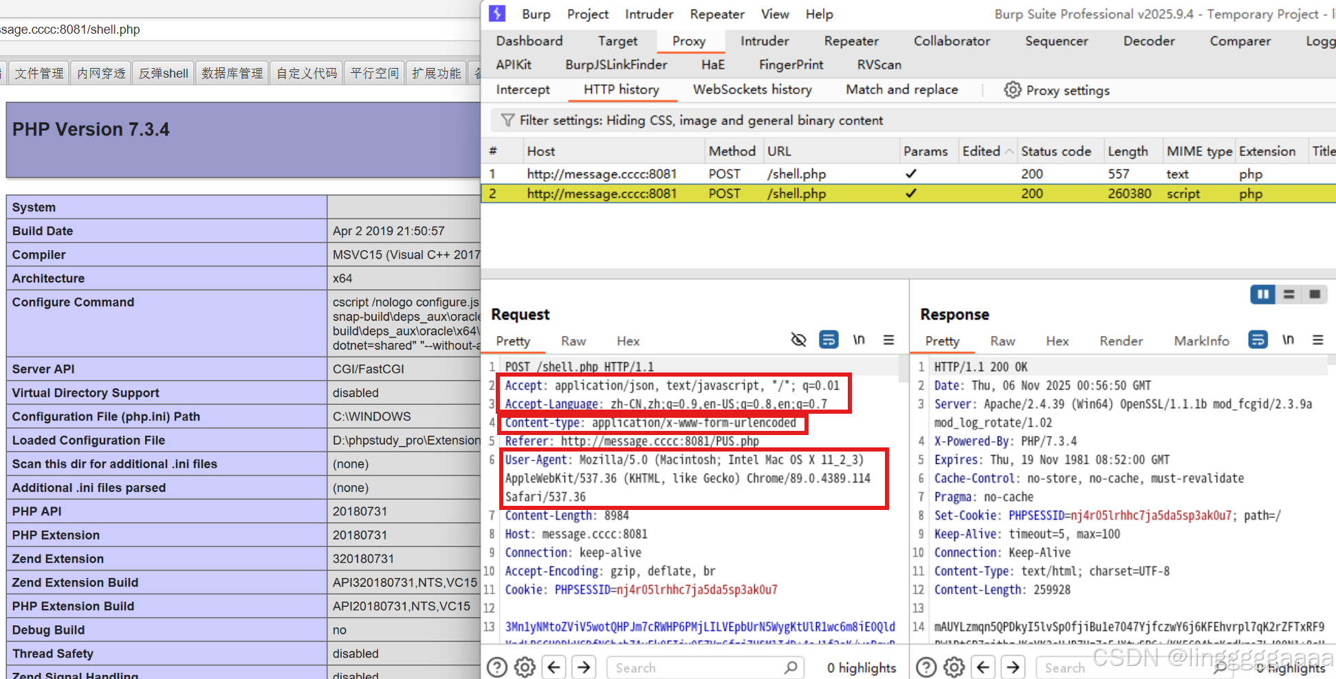
Task: Open 反弹shell tab in webshell tool
Action: click(164, 73)
